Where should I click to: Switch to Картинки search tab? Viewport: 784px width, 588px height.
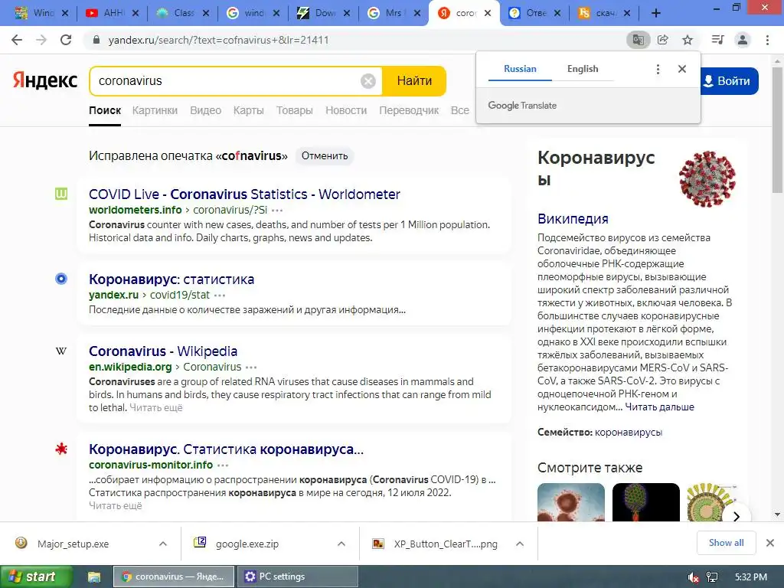[x=155, y=110]
